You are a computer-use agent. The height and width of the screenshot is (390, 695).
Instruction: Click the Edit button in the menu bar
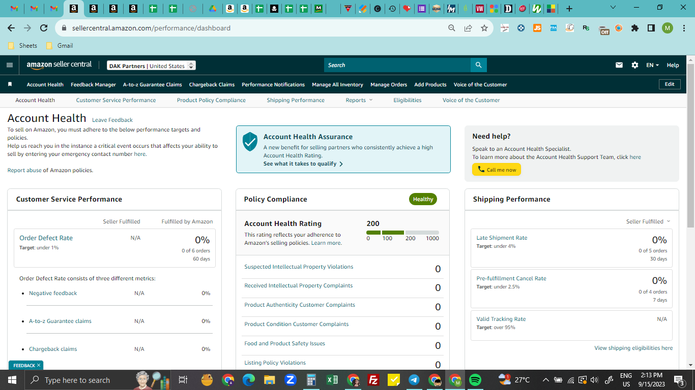click(670, 84)
